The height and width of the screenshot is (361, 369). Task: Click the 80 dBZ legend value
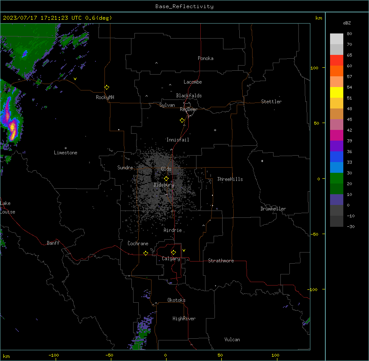[349, 34]
